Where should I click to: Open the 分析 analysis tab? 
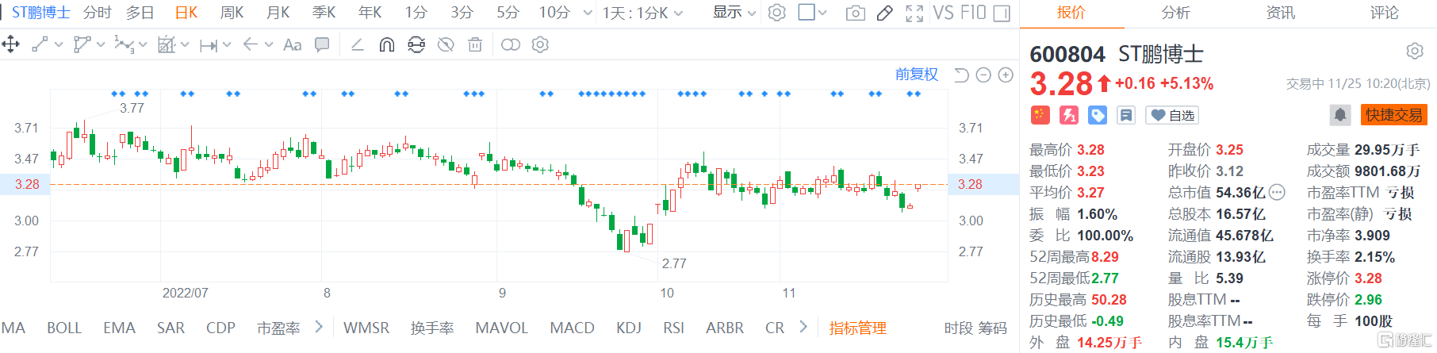tap(1175, 13)
